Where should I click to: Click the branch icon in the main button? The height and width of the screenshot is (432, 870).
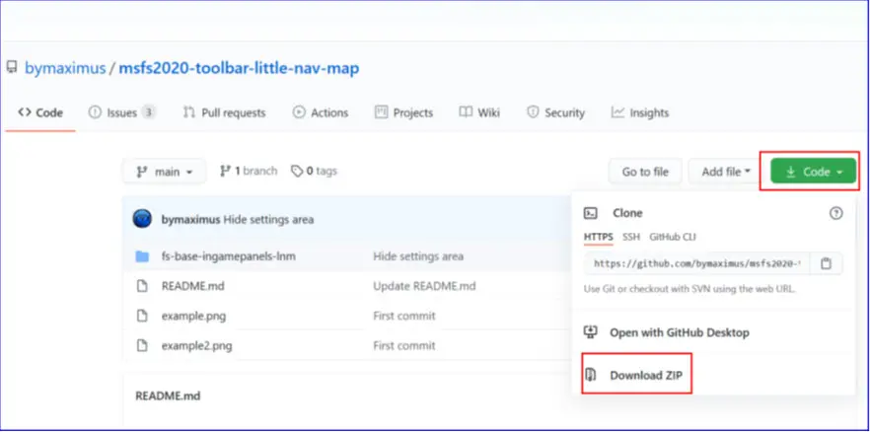tap(141, 172)
